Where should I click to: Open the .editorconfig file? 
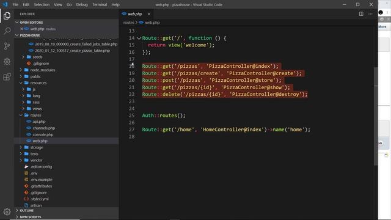pyautogui.click(x=41, y=167)
